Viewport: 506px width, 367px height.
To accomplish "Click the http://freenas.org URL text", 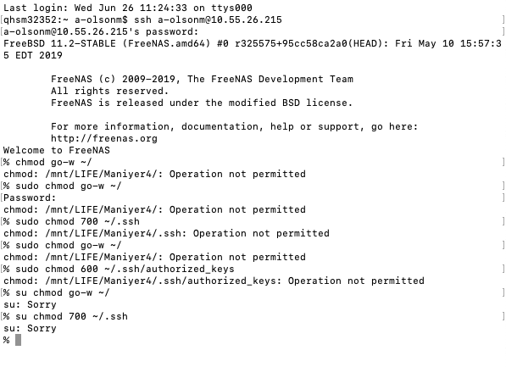I will point(104,138).
